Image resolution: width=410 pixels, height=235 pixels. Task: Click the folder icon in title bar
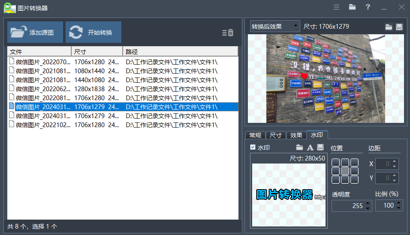[x=352, y=7]
